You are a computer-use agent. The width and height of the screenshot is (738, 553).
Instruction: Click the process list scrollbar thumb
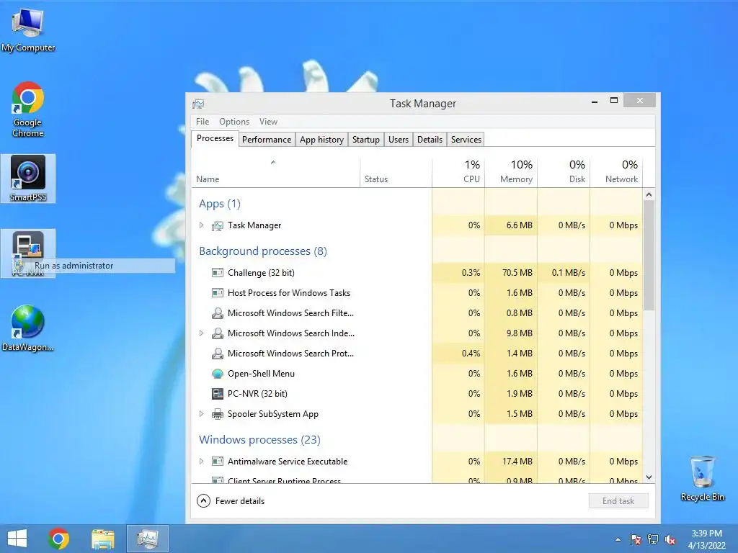point(649,256)
